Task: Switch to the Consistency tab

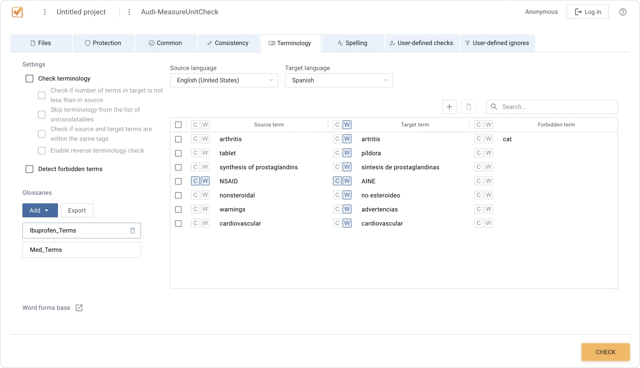Action: click(x=228, y=43)
